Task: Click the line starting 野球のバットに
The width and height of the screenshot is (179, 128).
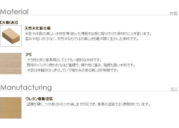Action: click(80, 65)
